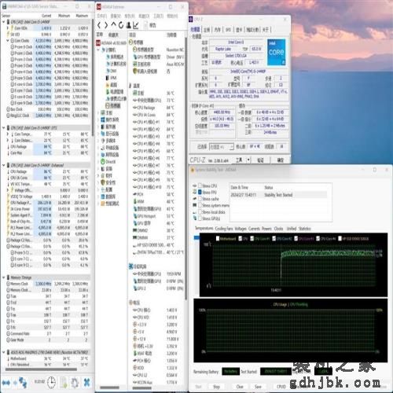Click HWiNFO log file save icon
The image size is (393, 393).
64,383
